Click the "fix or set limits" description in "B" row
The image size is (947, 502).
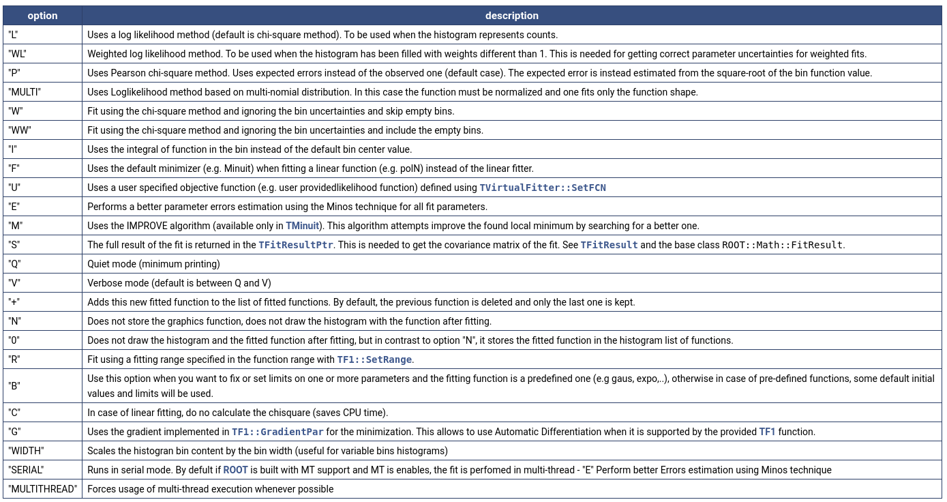click(511, 386)
